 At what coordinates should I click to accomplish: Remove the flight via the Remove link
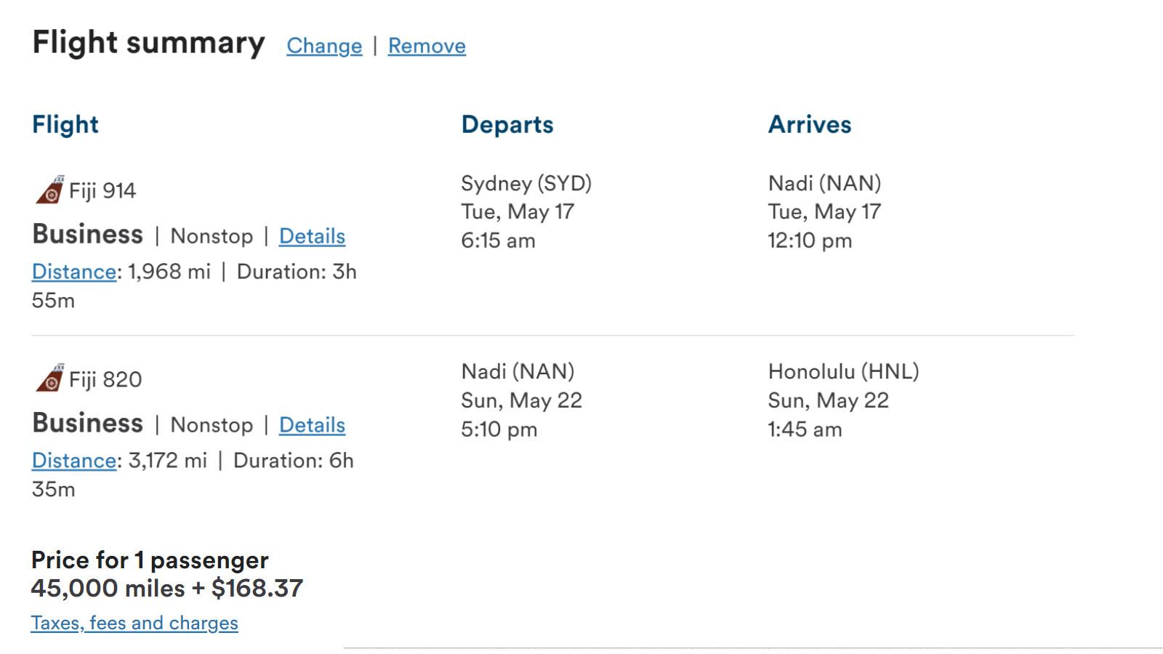pos(427,46)
